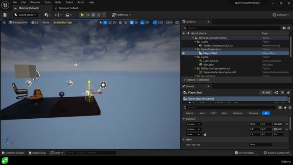Collapse the GamePlayActors folder
The image size is (293, 165).
(x=195, y=49)
